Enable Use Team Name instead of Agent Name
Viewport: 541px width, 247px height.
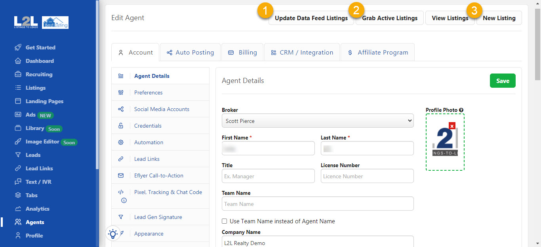pyautogui.click(x=224, y=221)
